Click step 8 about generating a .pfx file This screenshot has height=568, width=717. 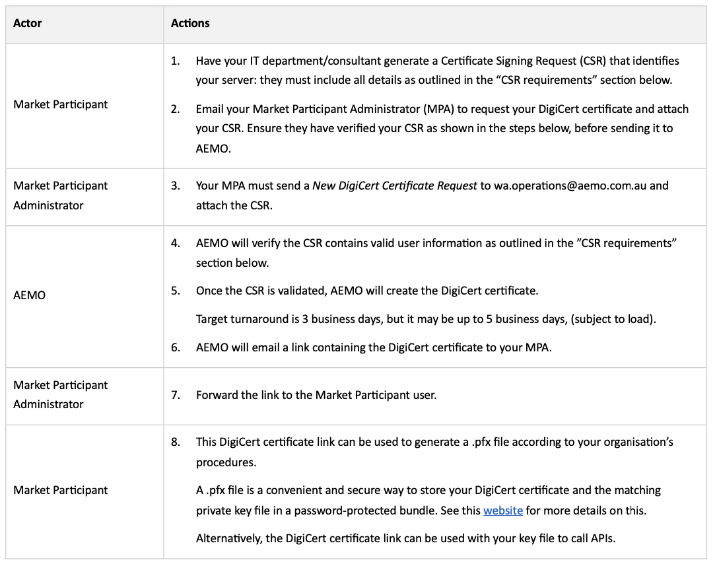(x=434, y=451)
